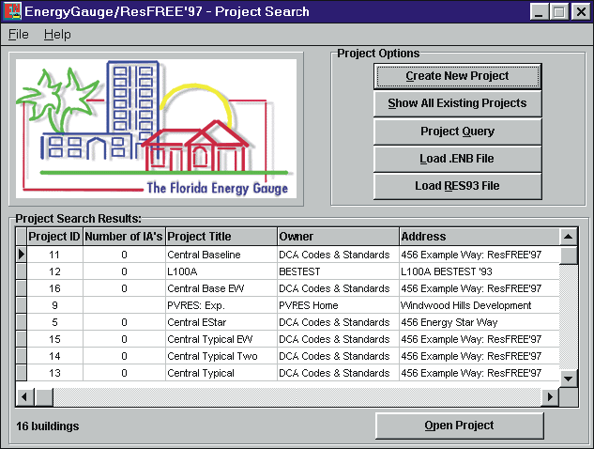
Task: Open the File menu
Action: [x=19, y=35]
